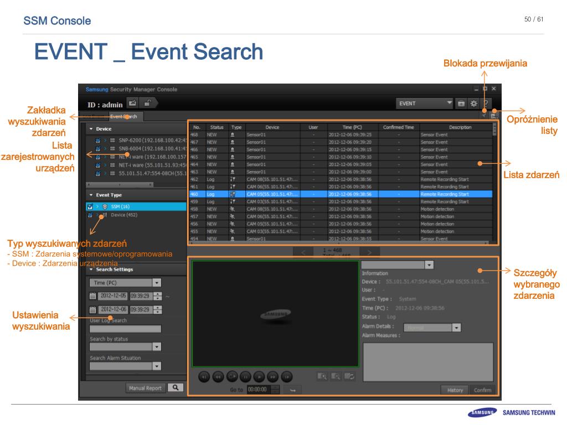The height and width of the screenshot is (425, 567).
Task: Click calendar icon beside 2012-12-05 date
Action: pyautogui.click(x=92, y=296)
